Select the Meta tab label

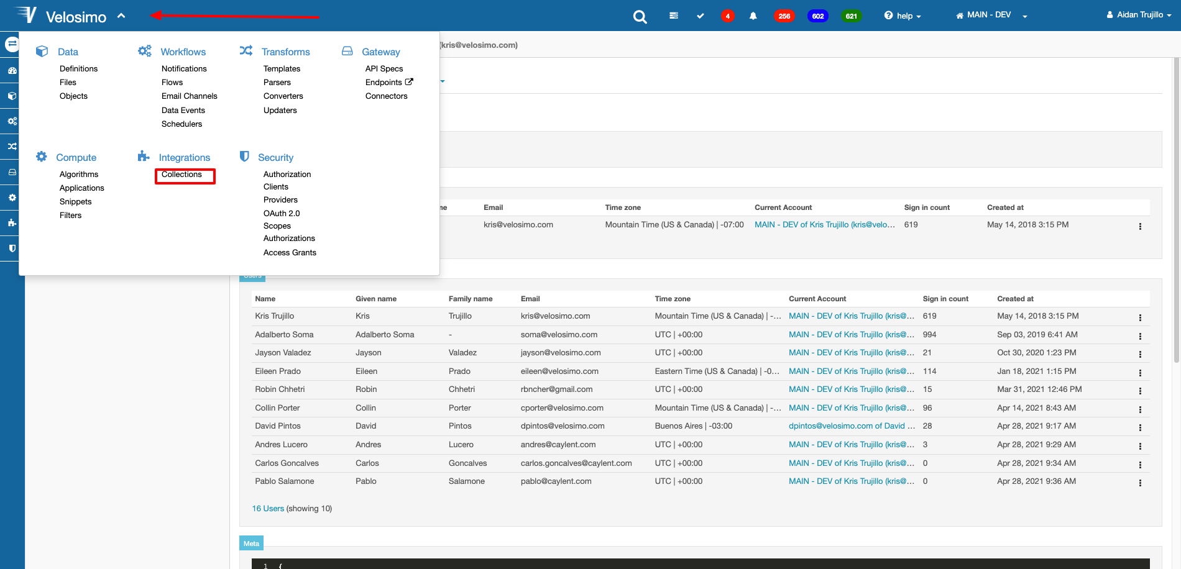tap(251, 544)
